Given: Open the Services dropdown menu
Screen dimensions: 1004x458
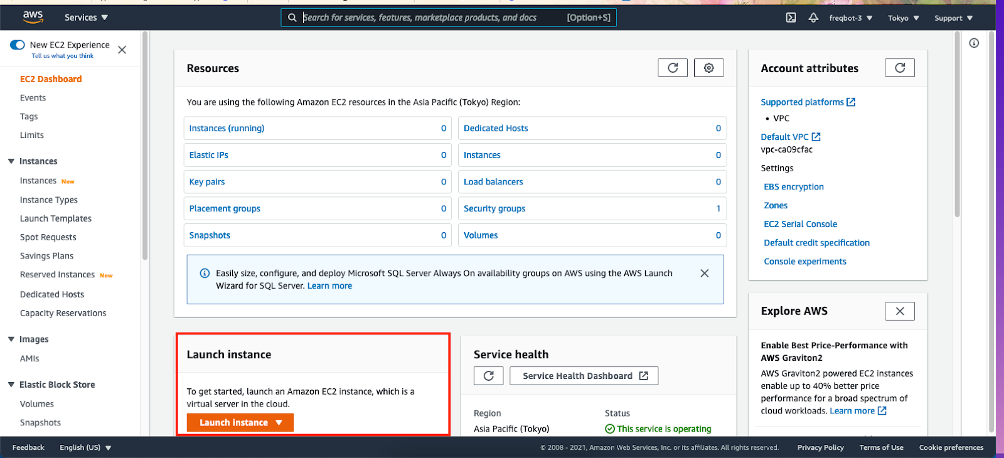Looking at the screenshot, I should (86, 18).
